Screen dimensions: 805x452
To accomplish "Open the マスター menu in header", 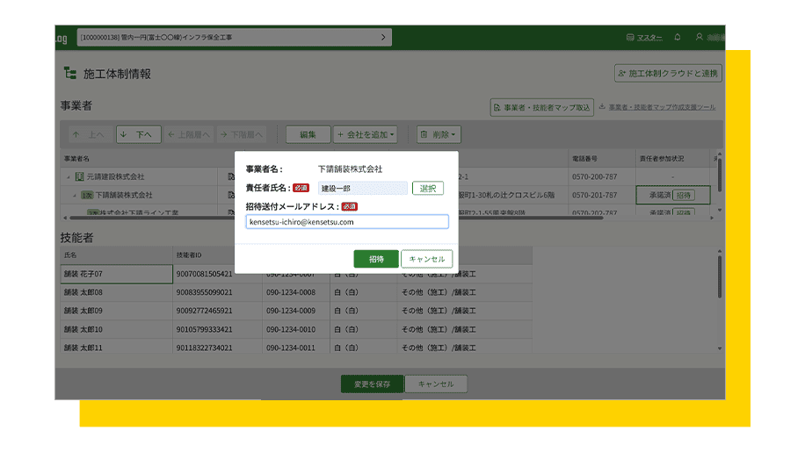I will (644, 38).
